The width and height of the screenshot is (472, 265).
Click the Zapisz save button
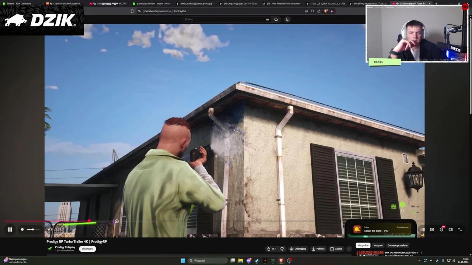point(336,249)
